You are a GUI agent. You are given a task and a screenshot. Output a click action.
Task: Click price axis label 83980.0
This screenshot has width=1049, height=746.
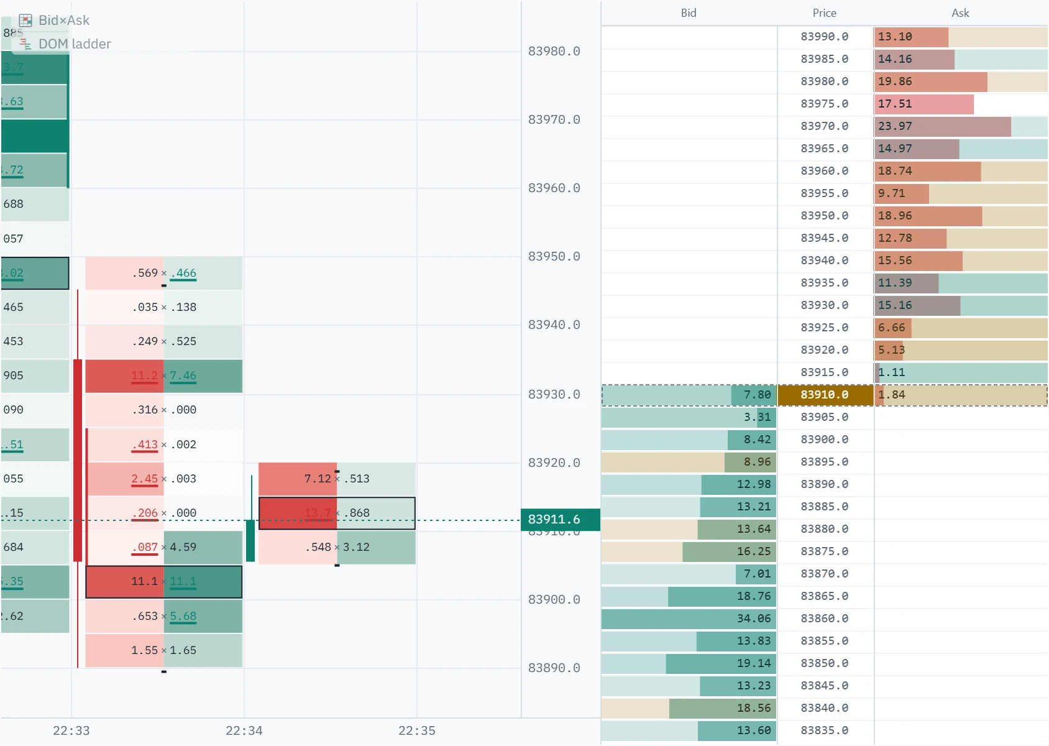(554, 52)
